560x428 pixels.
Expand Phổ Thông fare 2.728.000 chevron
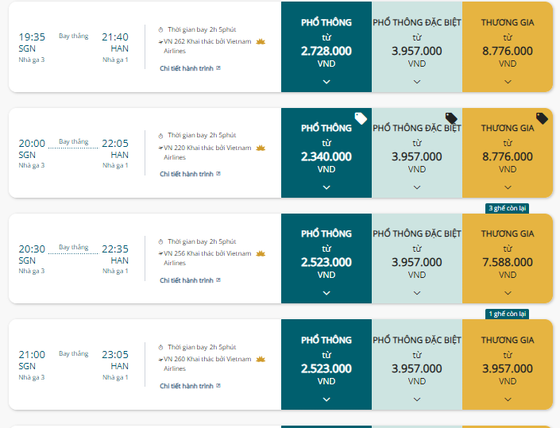326,82
